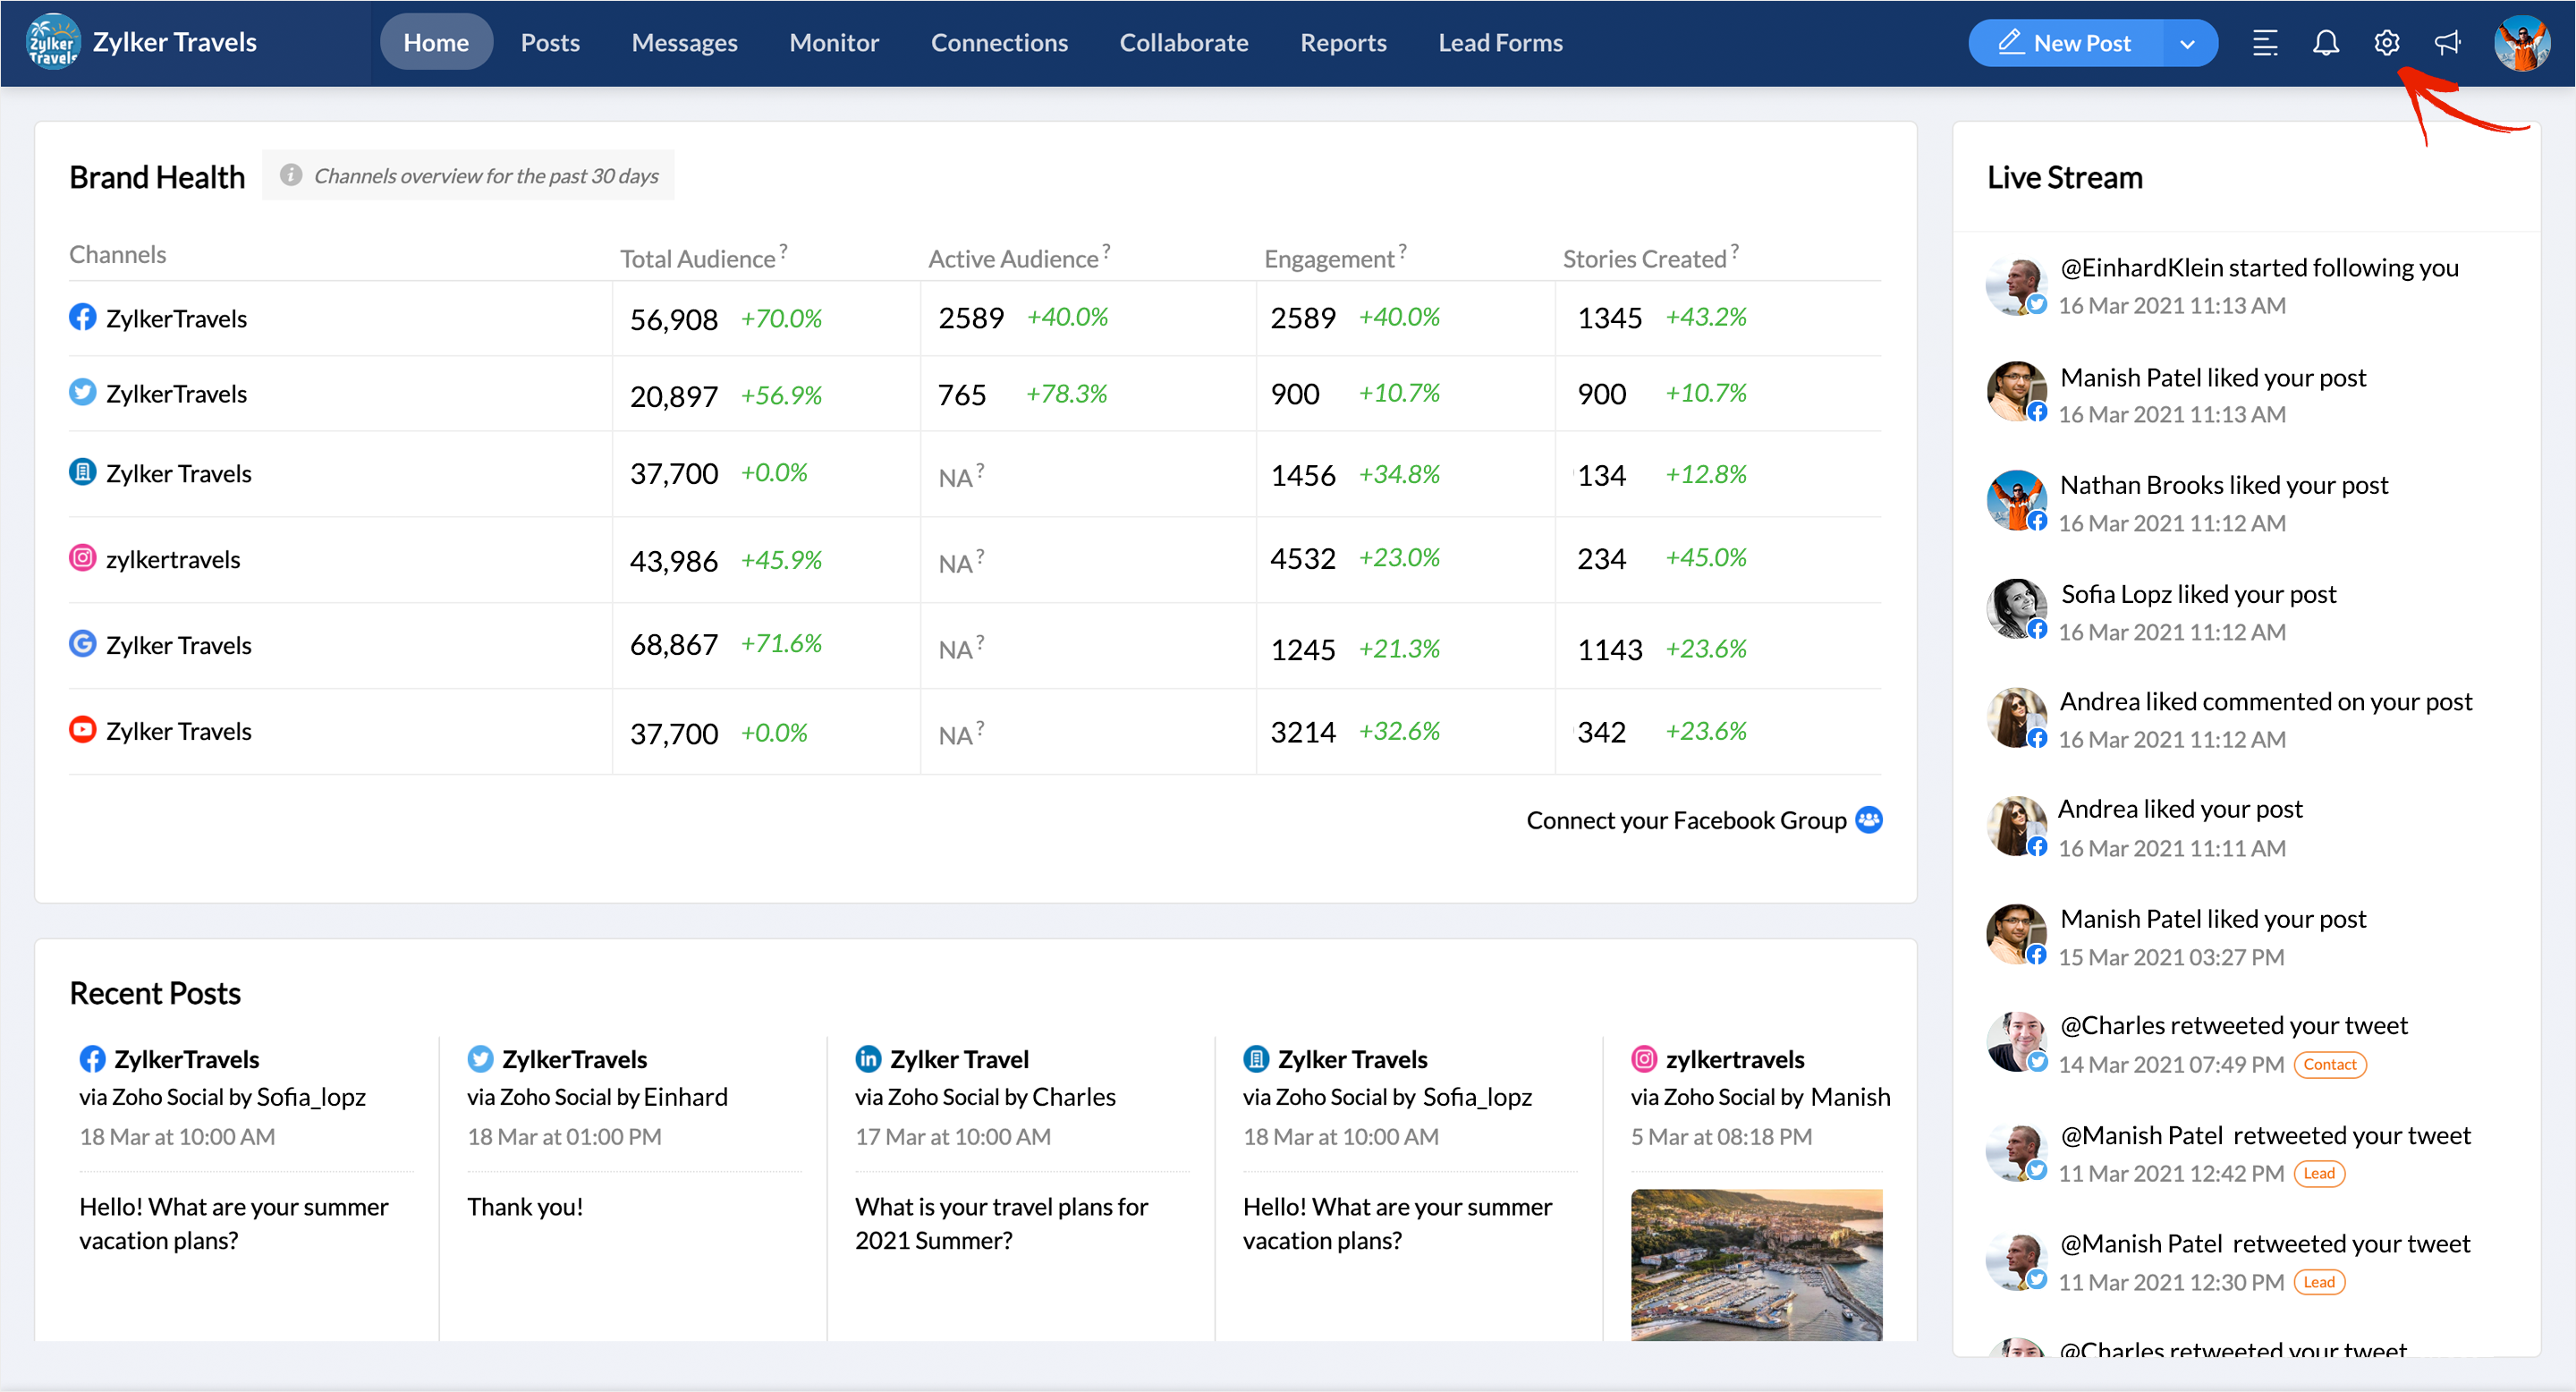Viewport: 2576px width, 1392px height.
Task: Click the Brand Health info icon
Action: tap(290, 175)
